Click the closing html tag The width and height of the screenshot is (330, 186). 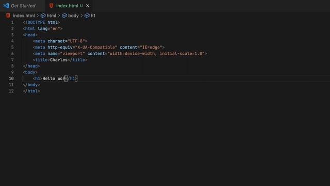tap(31, 91)
